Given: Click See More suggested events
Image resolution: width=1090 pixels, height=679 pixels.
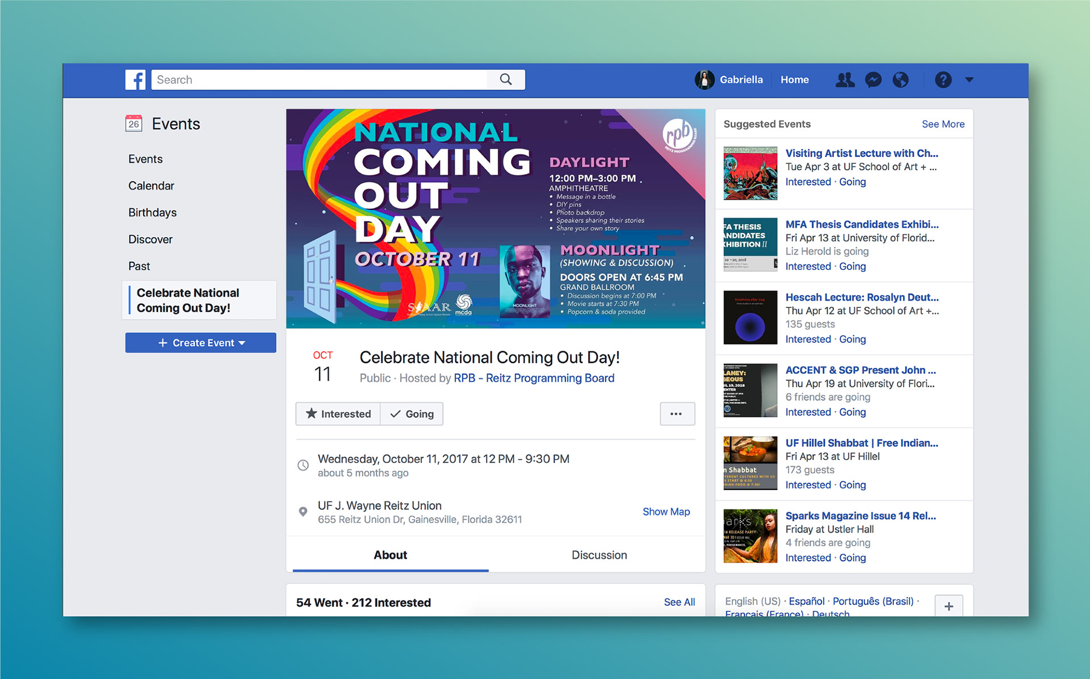Looking at the screenshot, I should [943, 124].
